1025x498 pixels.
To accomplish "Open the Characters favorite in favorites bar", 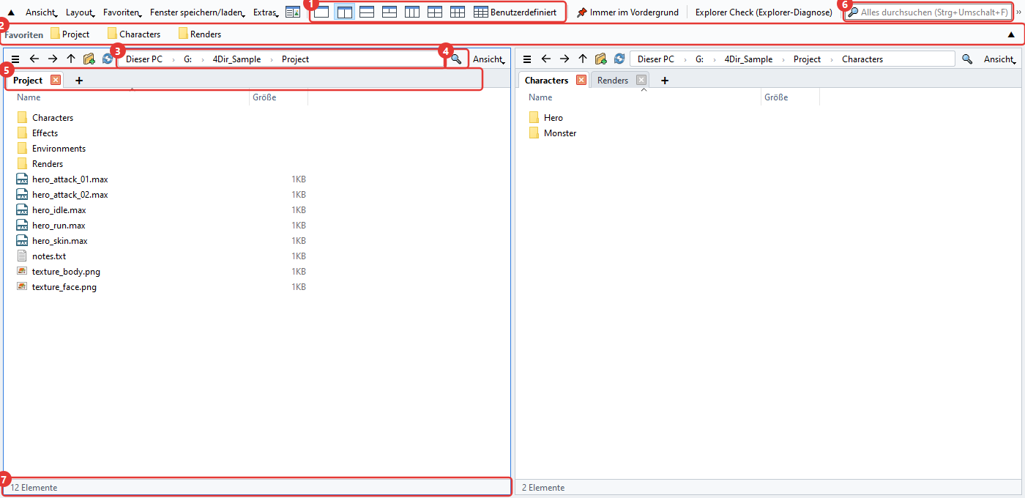I will pos(134,34).
